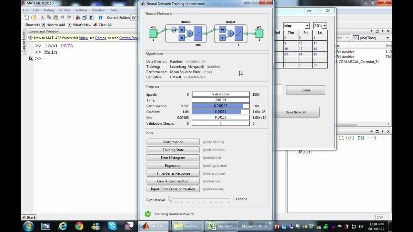Viewport: 413px width, 232px height.
Task: Click the 'How to Add' shortcut
Action: 53,25
